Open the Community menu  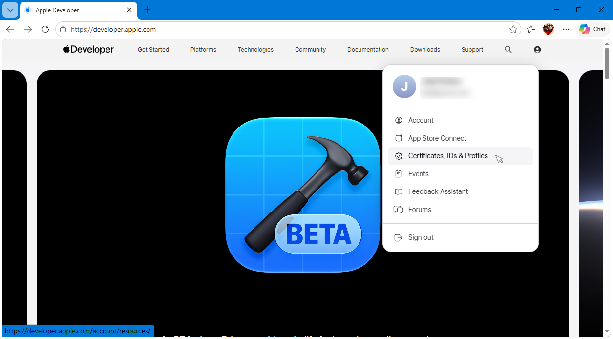[x=310, y=49]
